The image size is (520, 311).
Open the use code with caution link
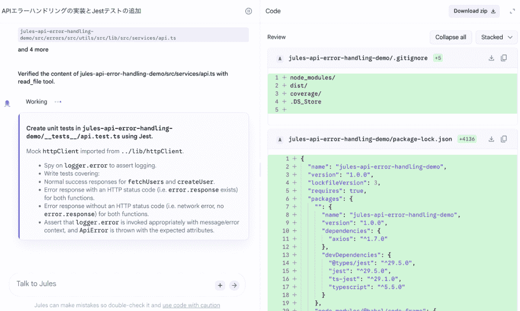(x=191, y=305)
